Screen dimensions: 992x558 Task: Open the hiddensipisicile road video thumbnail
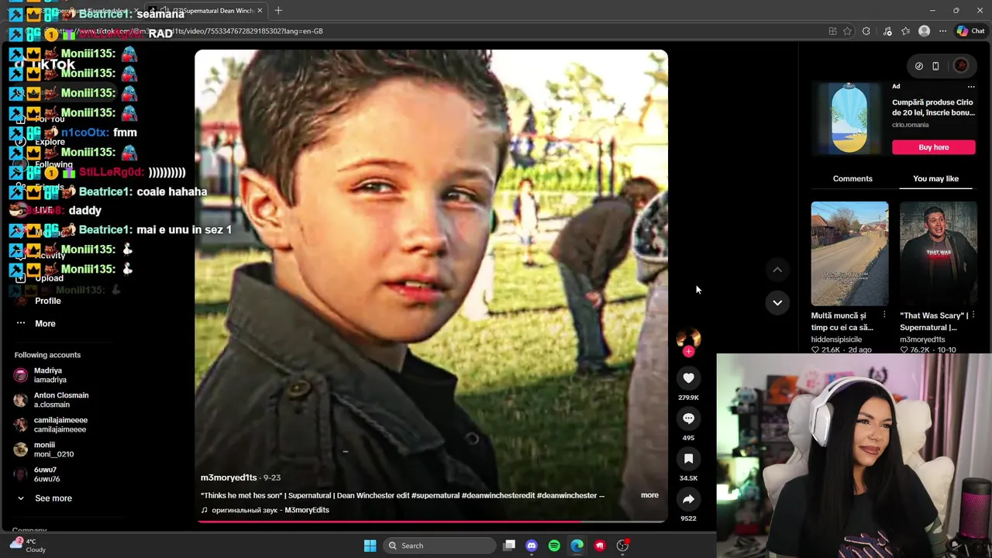pyautogui.click(x=849, y=253)
